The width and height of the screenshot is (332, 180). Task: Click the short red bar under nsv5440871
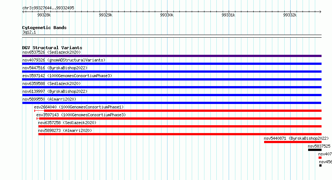click(x=293, y=142)
